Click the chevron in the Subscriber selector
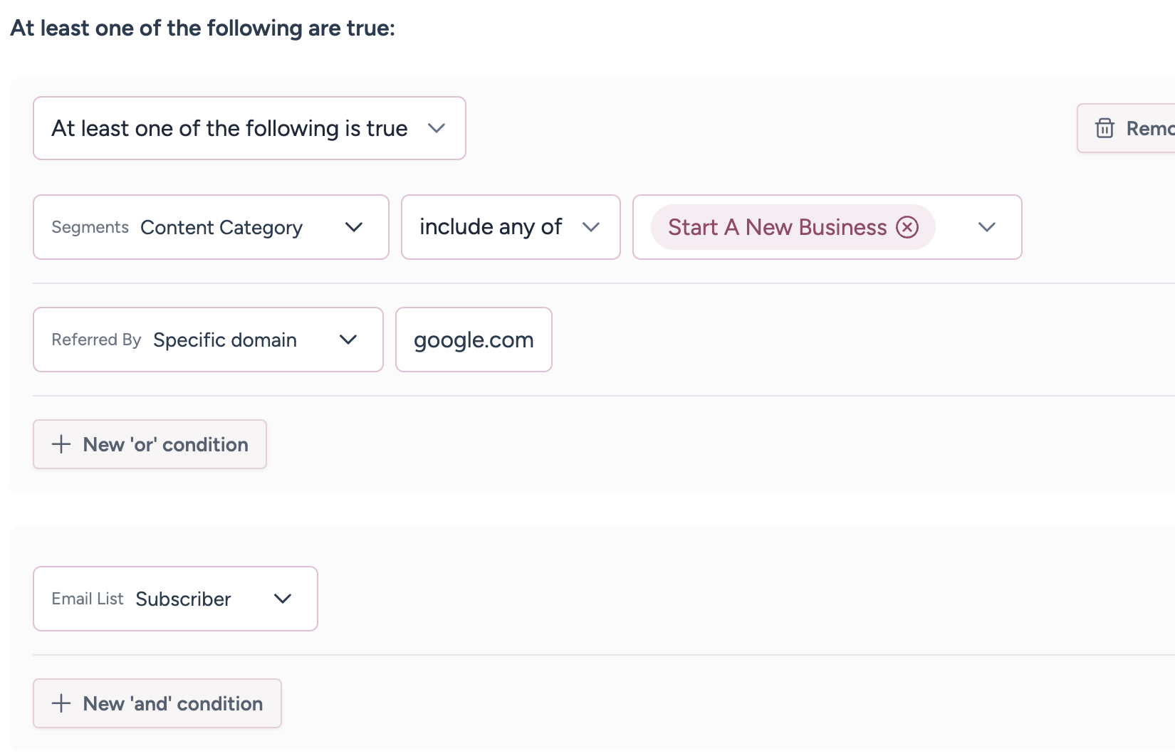 [283, 599]
